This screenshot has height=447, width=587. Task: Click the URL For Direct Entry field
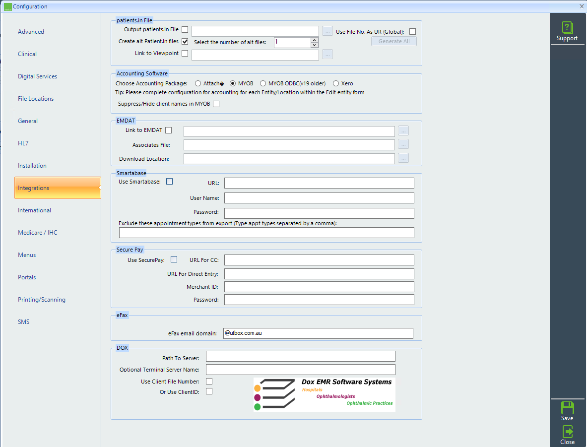(319, 274)
